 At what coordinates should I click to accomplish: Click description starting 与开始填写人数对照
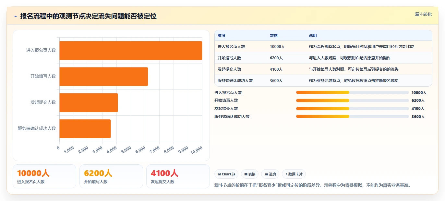coord(354,69)
